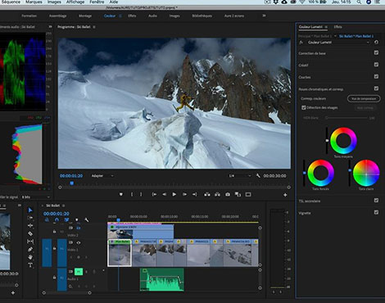This screenshot has height=303, width=385.
Task: Toggle Snap magnet in timeline
Action: click(x=57, y=219)
